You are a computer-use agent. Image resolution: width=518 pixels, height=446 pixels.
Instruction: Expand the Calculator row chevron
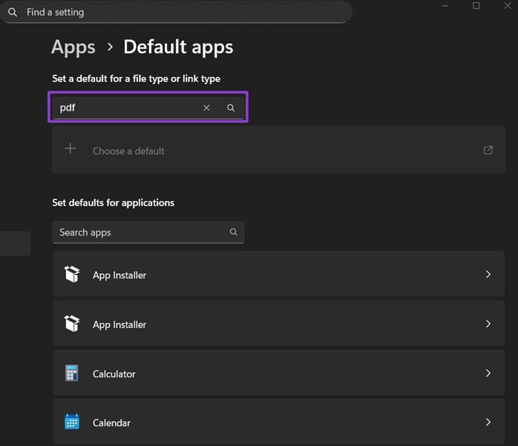click(488, 374)
